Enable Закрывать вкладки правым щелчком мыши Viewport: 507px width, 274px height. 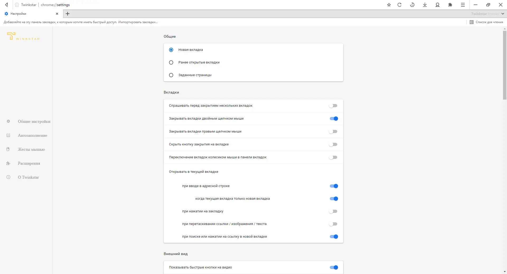(x=333, y=131)
